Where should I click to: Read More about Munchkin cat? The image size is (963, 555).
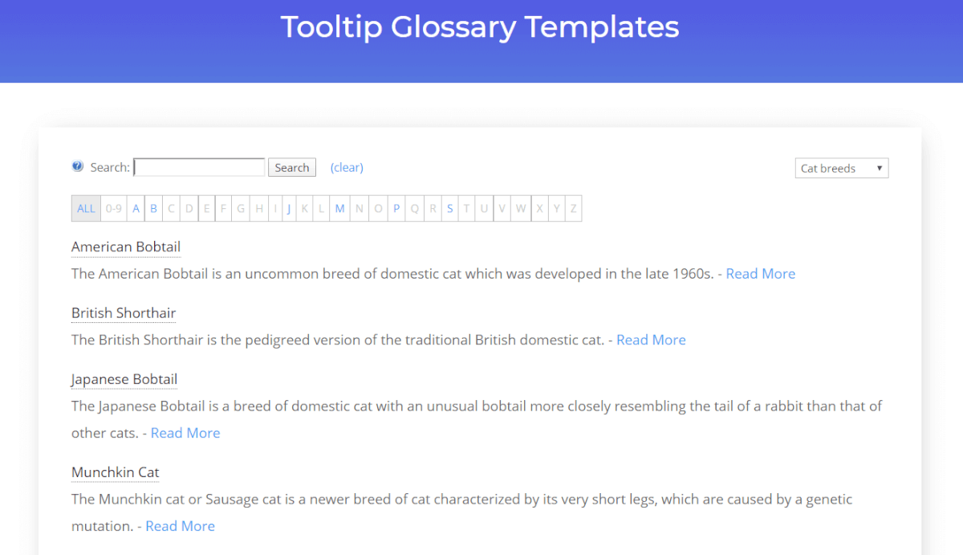tap(180, 526)
